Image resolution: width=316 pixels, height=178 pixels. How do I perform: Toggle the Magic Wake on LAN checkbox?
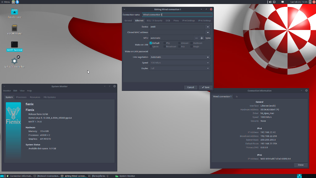(192, 46)
